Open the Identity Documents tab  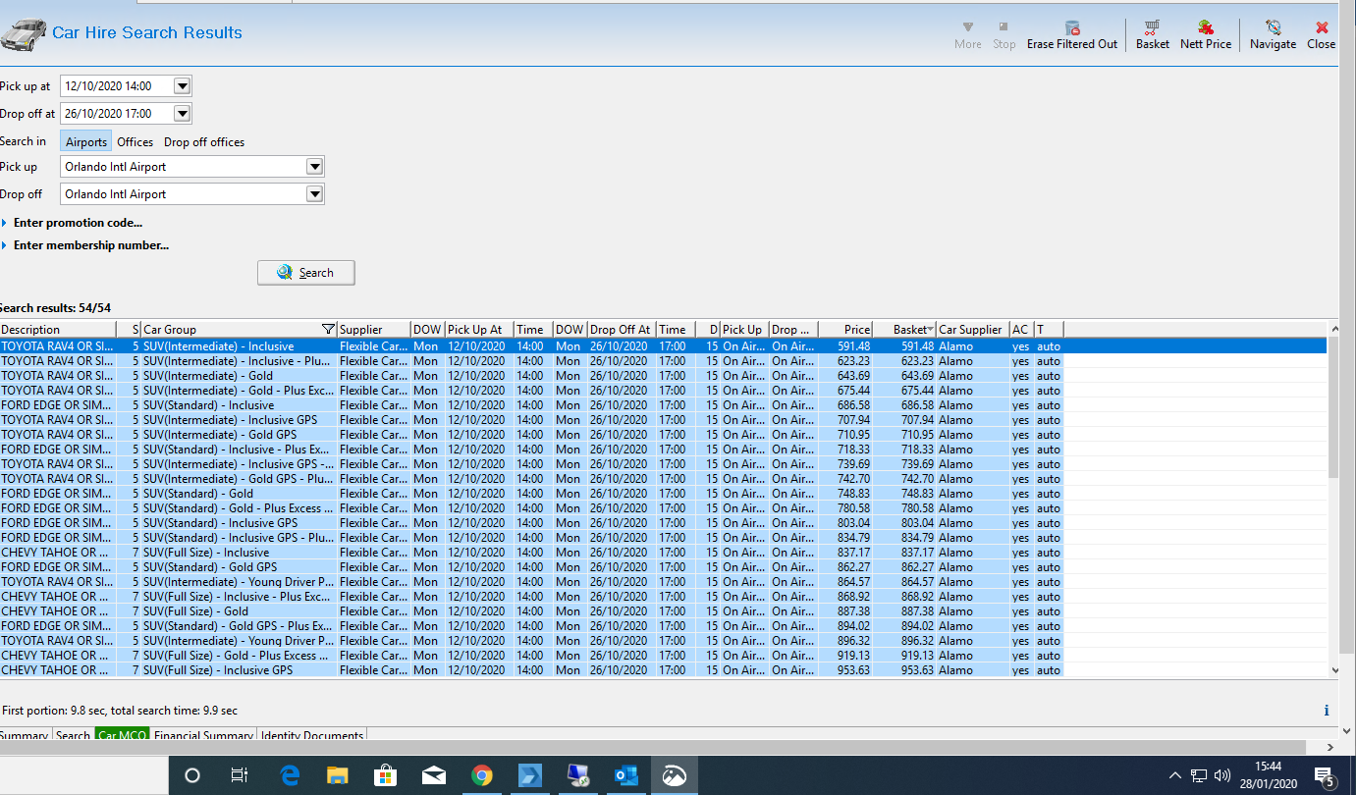[311, 735]
